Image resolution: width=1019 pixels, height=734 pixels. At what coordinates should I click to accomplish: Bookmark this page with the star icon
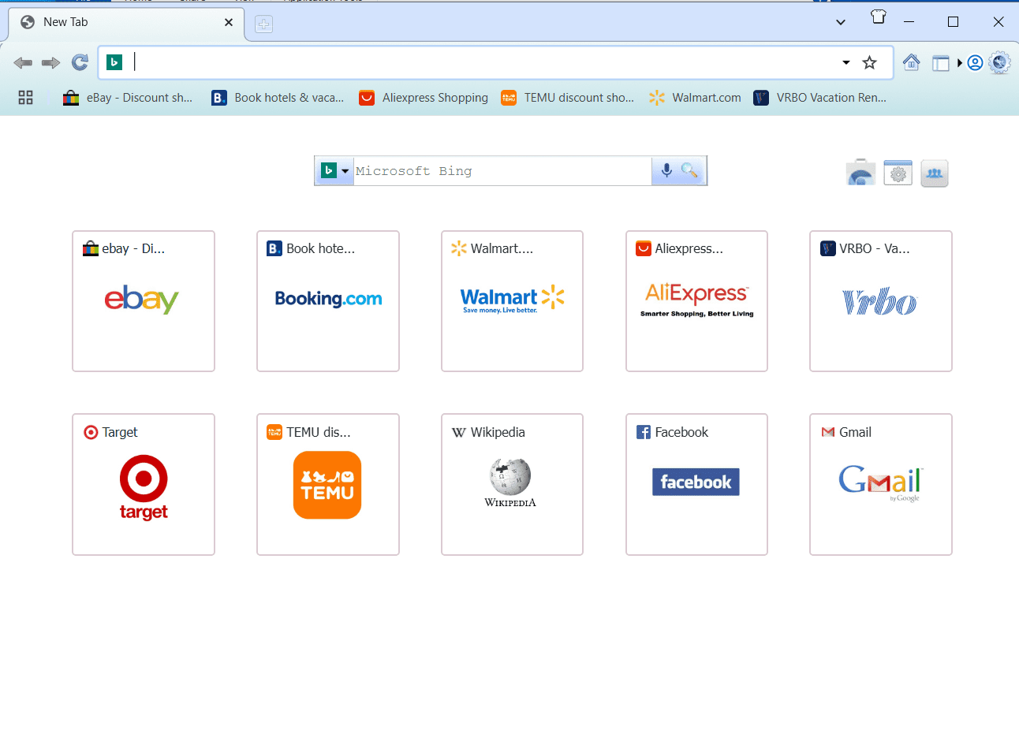point(869,62)
